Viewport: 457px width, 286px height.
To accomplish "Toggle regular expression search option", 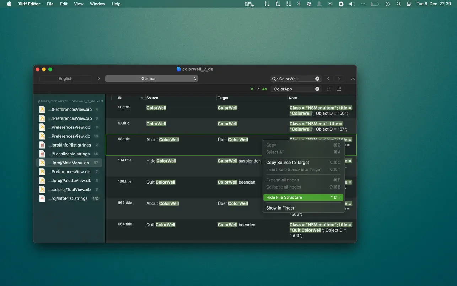I will pos(258,89).
